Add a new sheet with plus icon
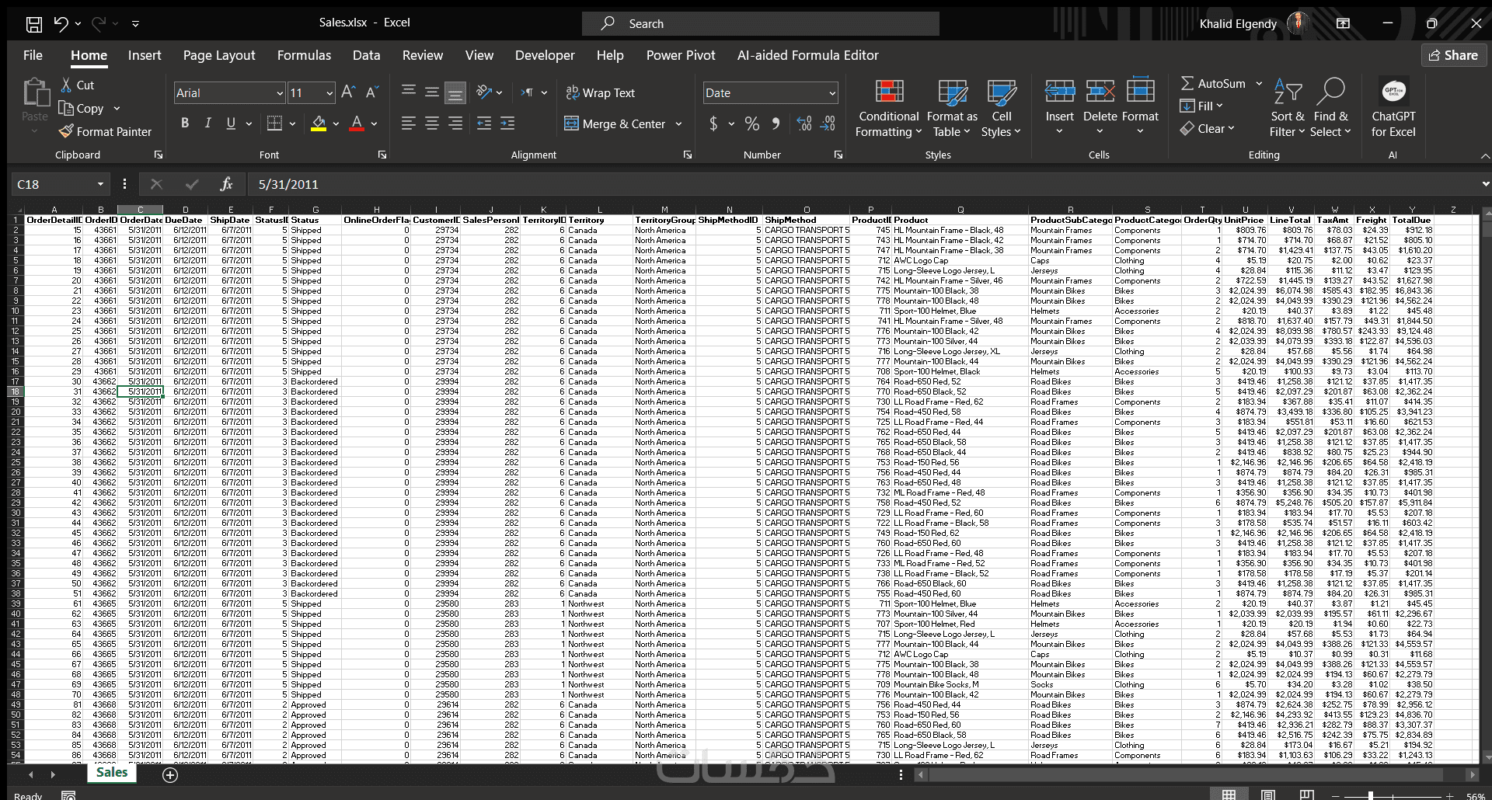The height and width of the screenshot is (800, 1492). (170, 774)
